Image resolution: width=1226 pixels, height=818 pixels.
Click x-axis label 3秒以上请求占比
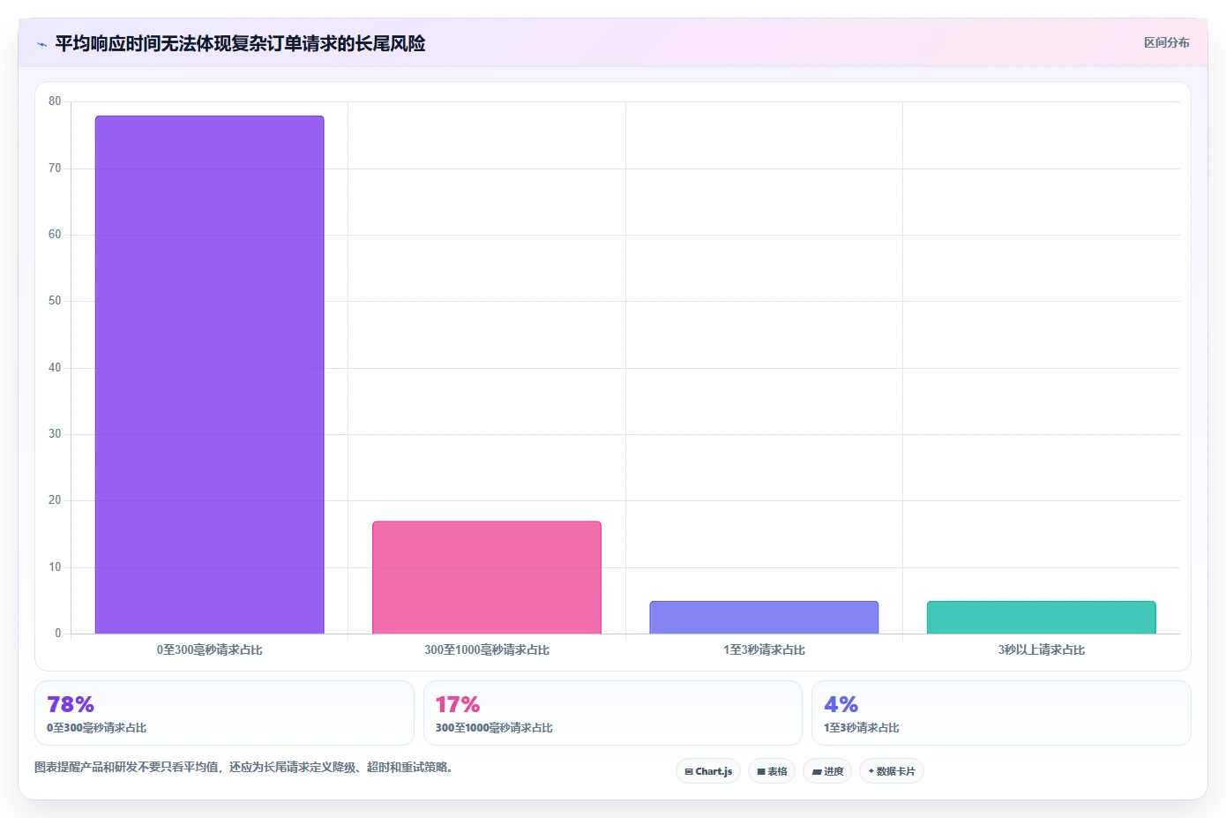pos(1041,649)
